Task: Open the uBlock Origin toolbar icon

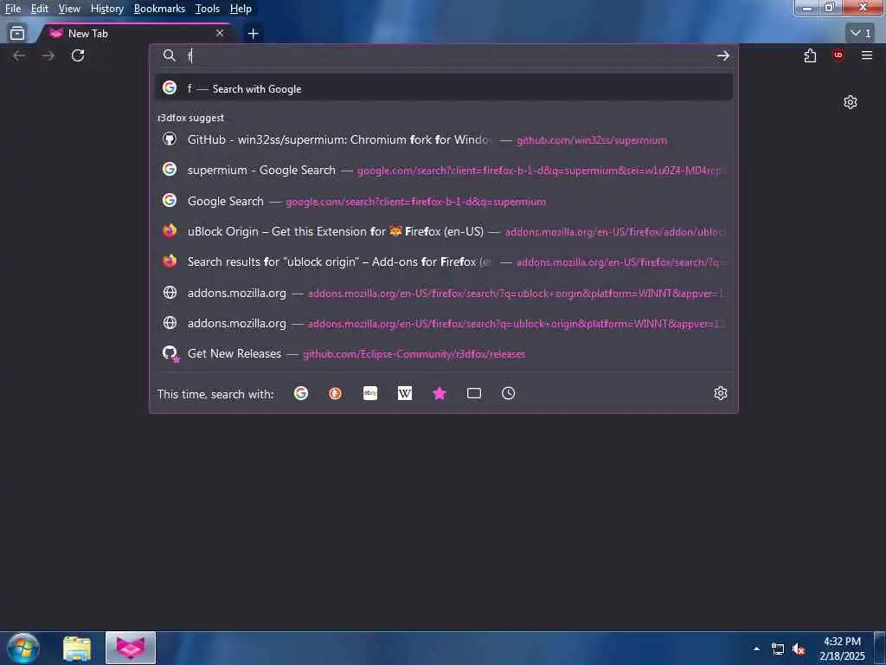Action: 838,55
